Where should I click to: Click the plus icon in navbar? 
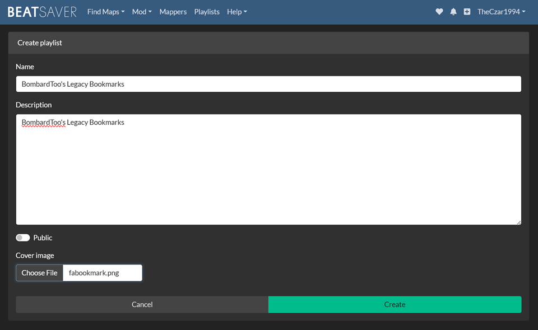(467, 12)
